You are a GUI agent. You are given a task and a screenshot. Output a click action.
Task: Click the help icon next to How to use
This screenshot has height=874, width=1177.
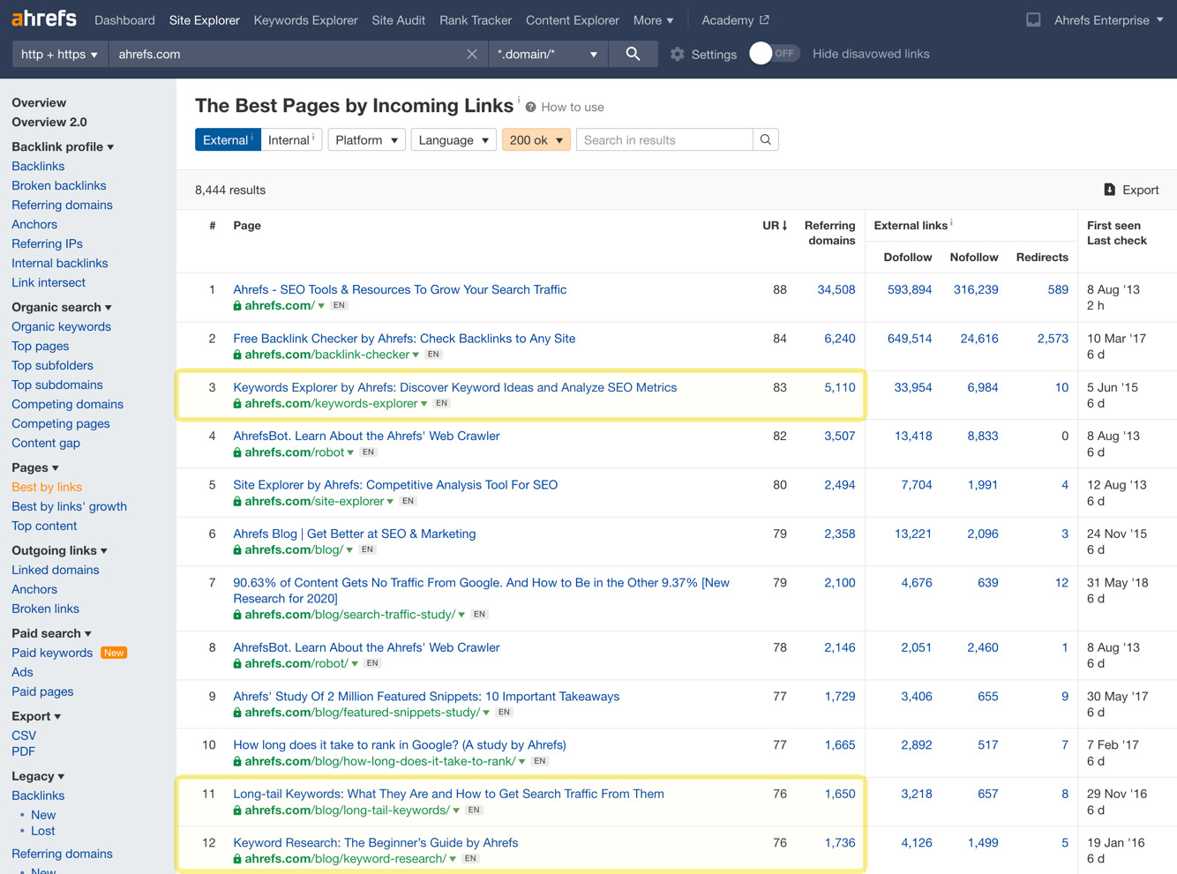tap(531, 106)
